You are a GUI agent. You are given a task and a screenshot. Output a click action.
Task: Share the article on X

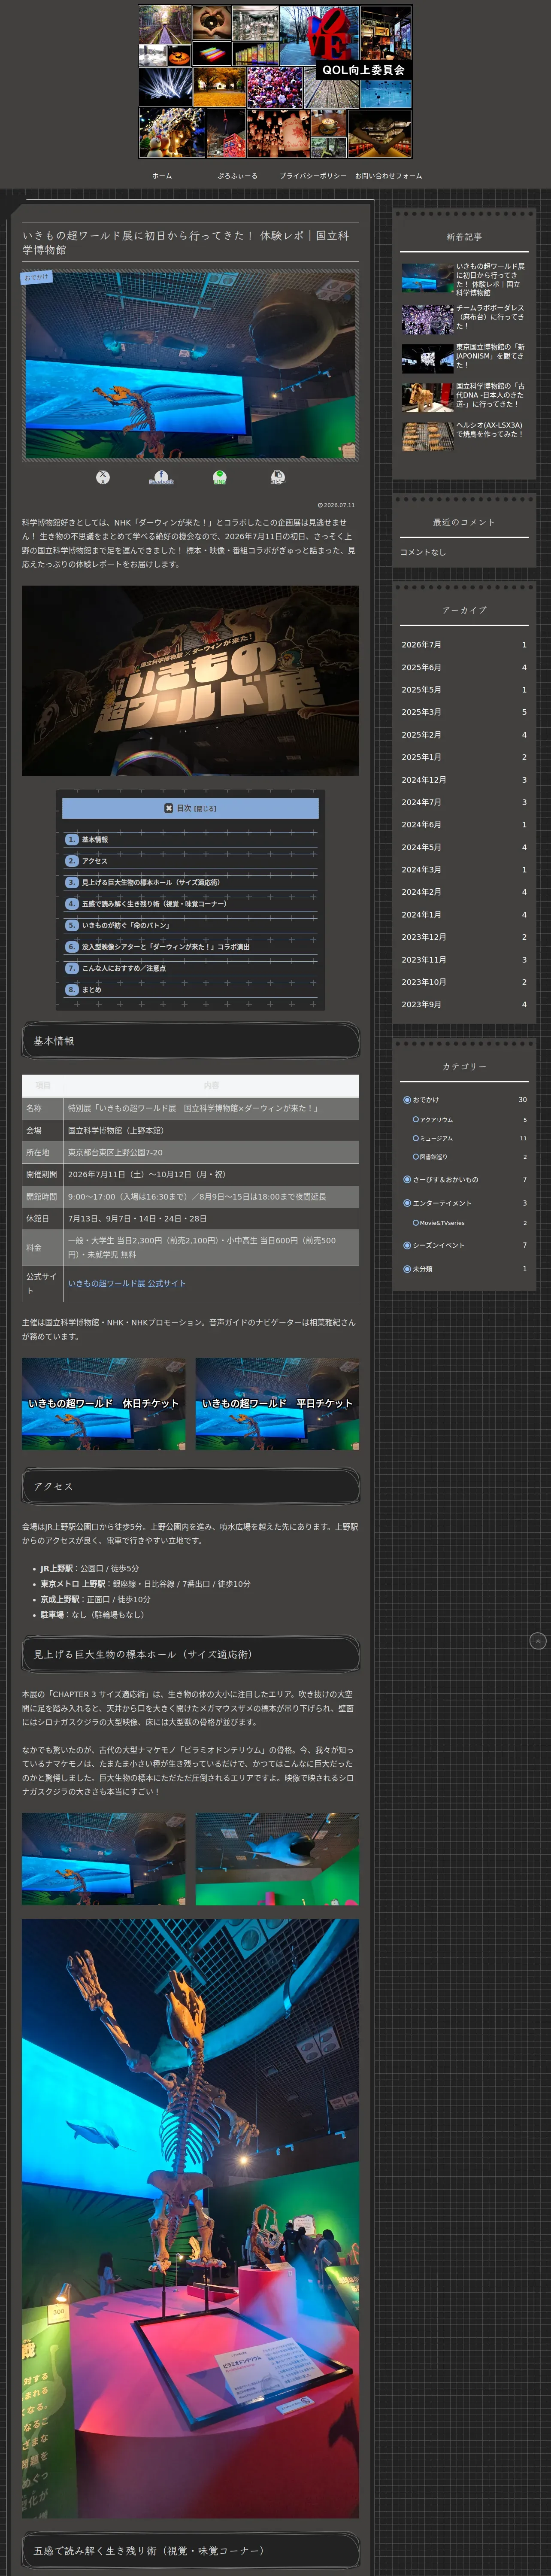(102, 477)
